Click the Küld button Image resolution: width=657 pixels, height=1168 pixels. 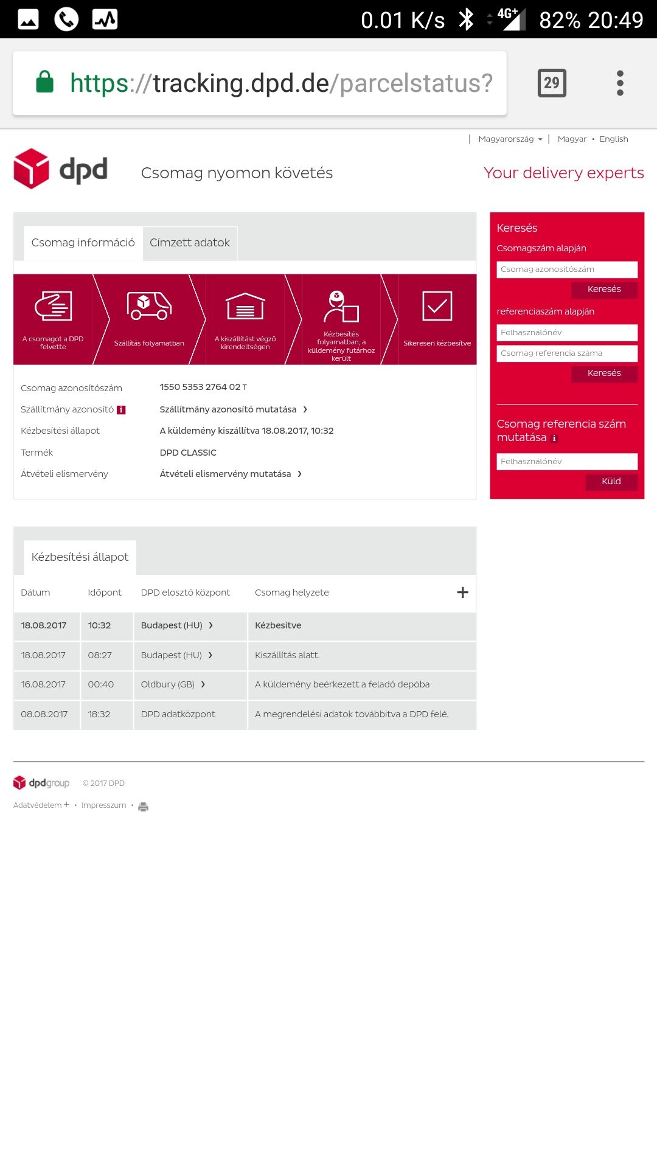point(611,482)
